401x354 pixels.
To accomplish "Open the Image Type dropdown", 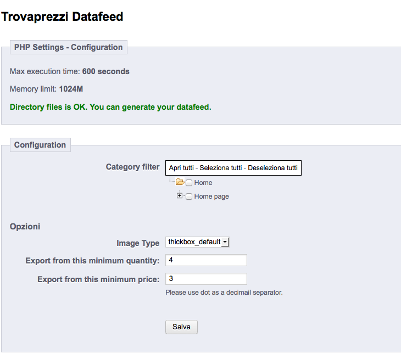I will [197, 242].
